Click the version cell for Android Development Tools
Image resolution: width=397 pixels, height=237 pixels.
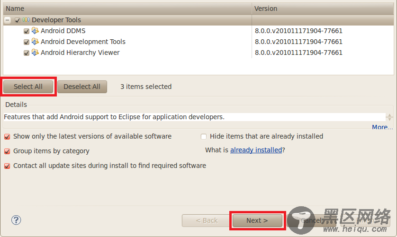(x=298, y=42)
